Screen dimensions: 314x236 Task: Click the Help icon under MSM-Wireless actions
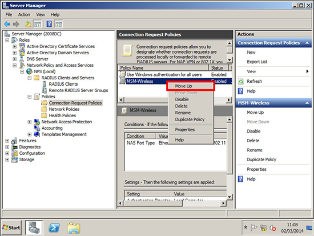click(241, 179)
